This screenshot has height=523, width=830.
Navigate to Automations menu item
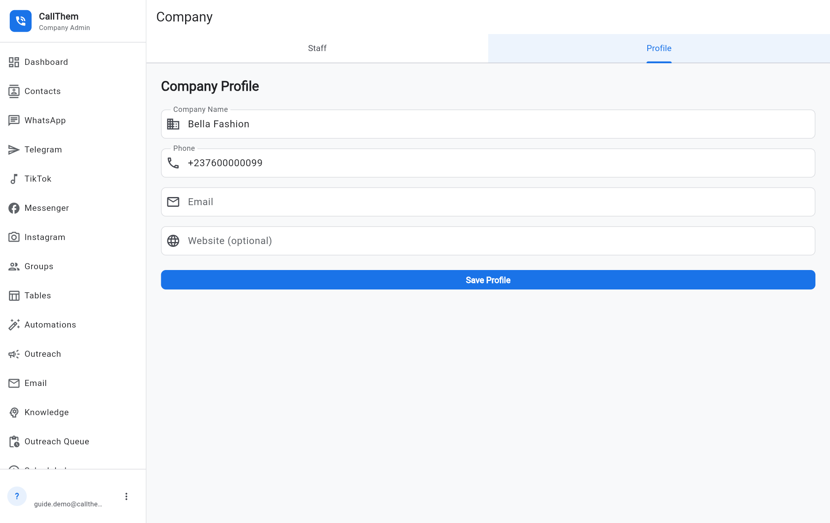pos(73,325)
